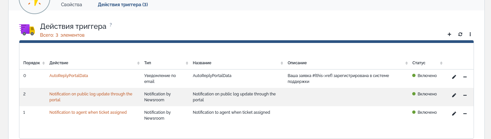491x139 pixels.
Task: Edit the AutoReplyPortalData row with pencil
Action: 454,77
